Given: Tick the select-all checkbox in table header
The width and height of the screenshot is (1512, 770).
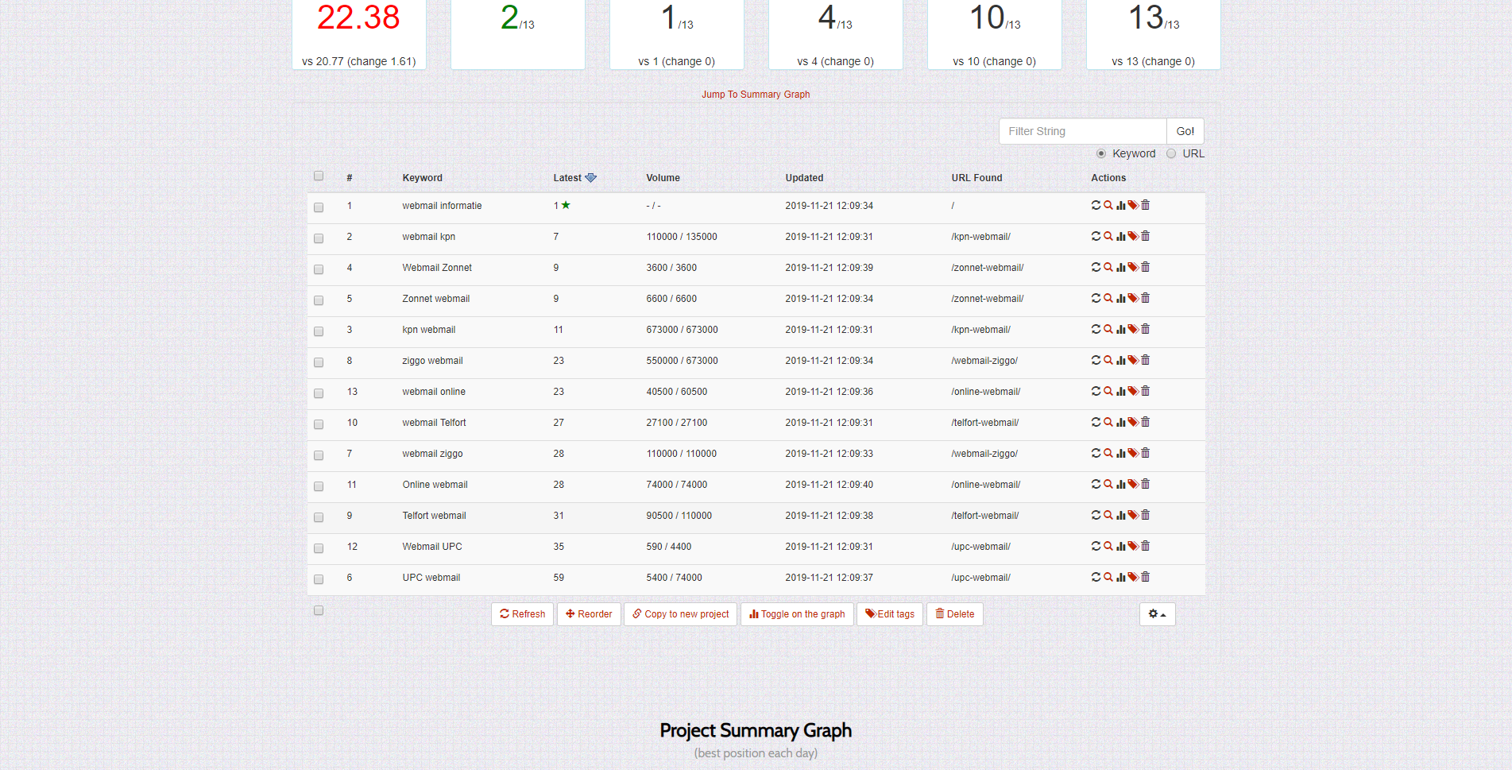Looking at the screenshot, I should [319, 176].
